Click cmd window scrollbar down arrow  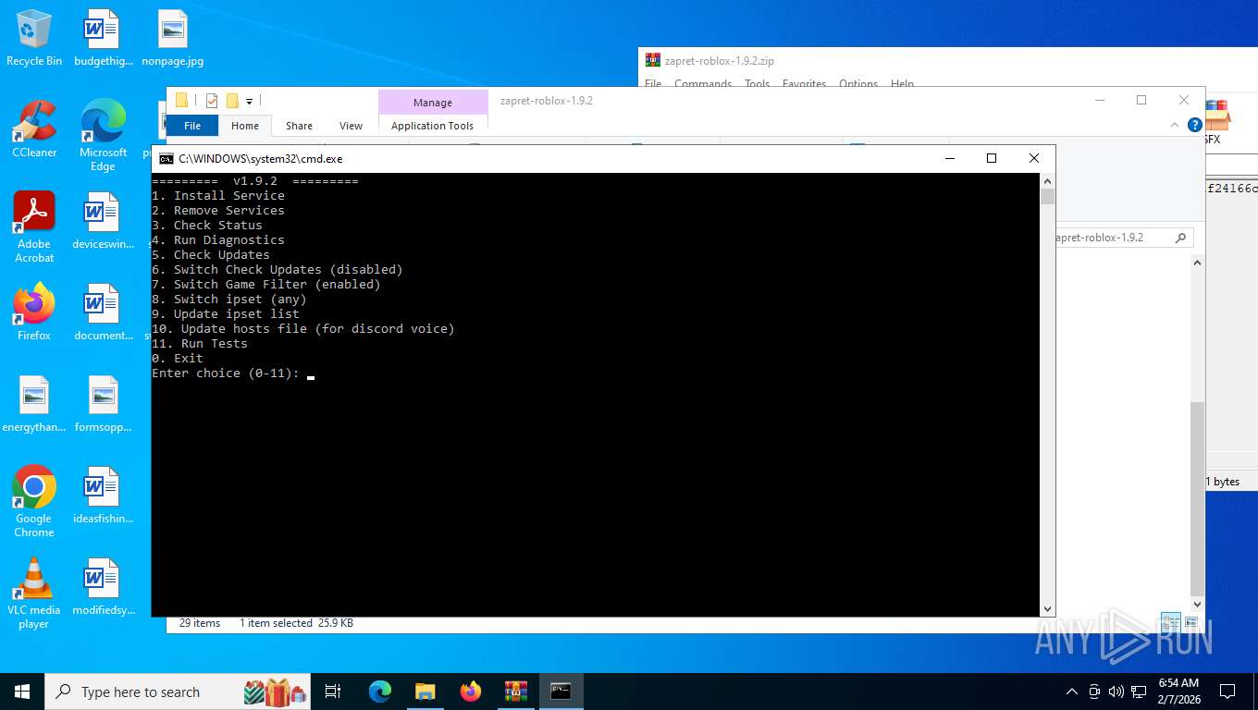(x=1047, y=609)
